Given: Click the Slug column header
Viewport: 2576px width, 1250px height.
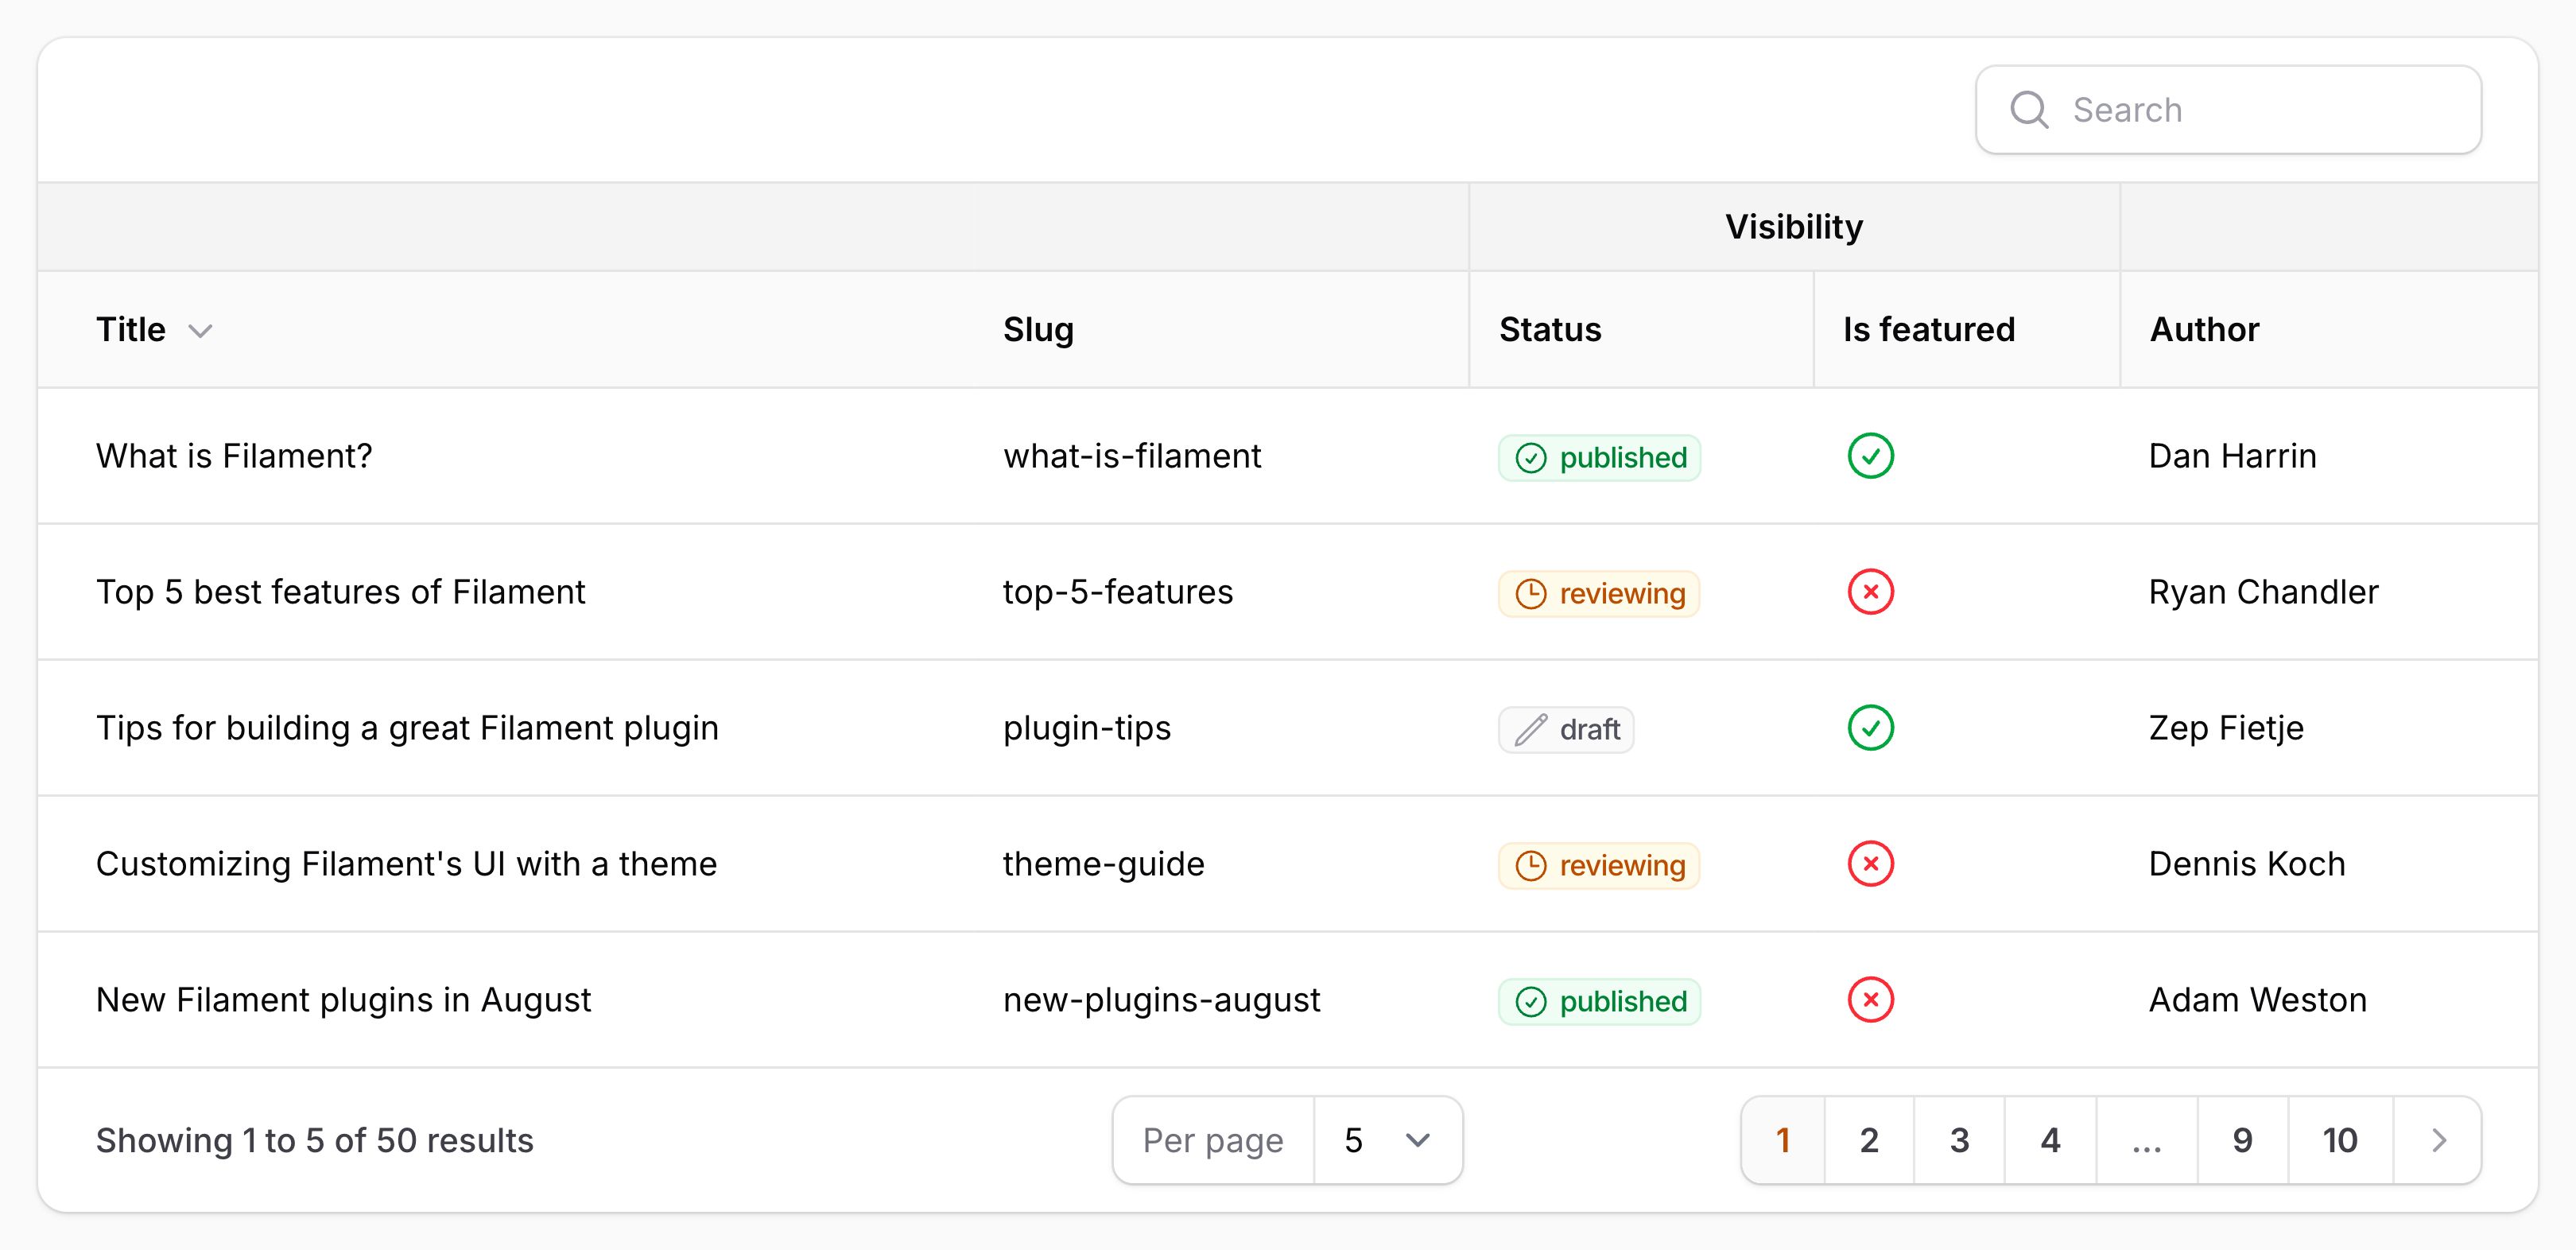Looking at the screenshot, I should click(x=1038, y=329).
